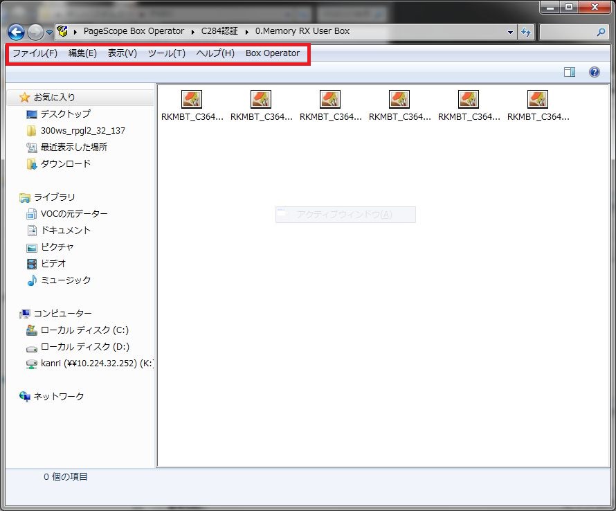Open the address bar history dropdown arrow
Screen dimensions: 616x511
510,32
